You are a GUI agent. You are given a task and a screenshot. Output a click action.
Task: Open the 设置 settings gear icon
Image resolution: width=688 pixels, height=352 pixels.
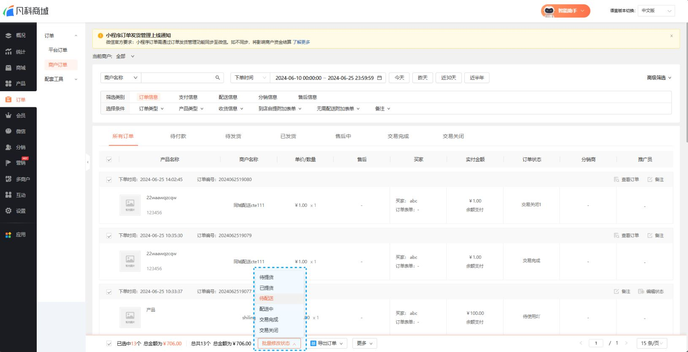(x=8, y=211)
